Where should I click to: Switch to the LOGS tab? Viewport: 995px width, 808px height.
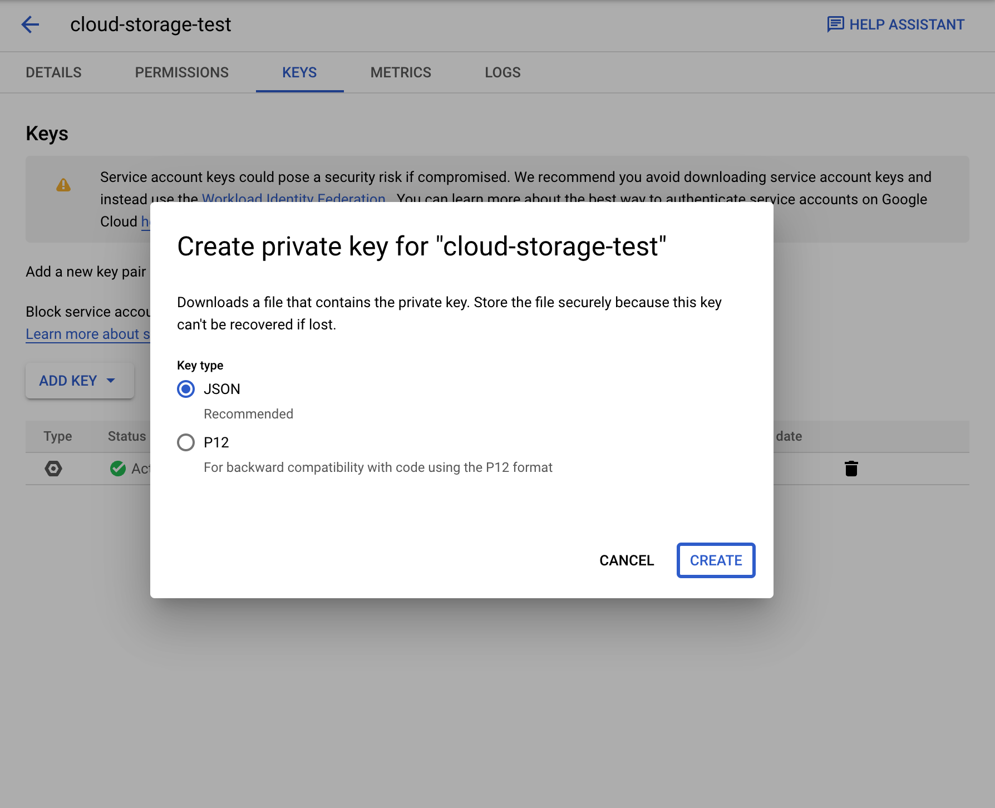503,72
